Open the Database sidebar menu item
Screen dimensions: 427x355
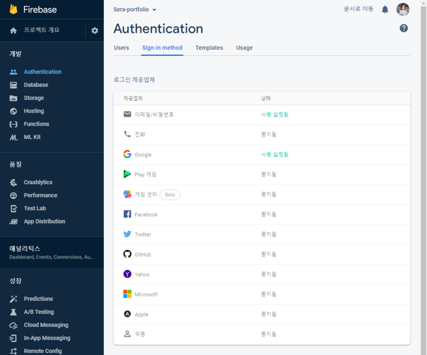[x=36, y=85]
